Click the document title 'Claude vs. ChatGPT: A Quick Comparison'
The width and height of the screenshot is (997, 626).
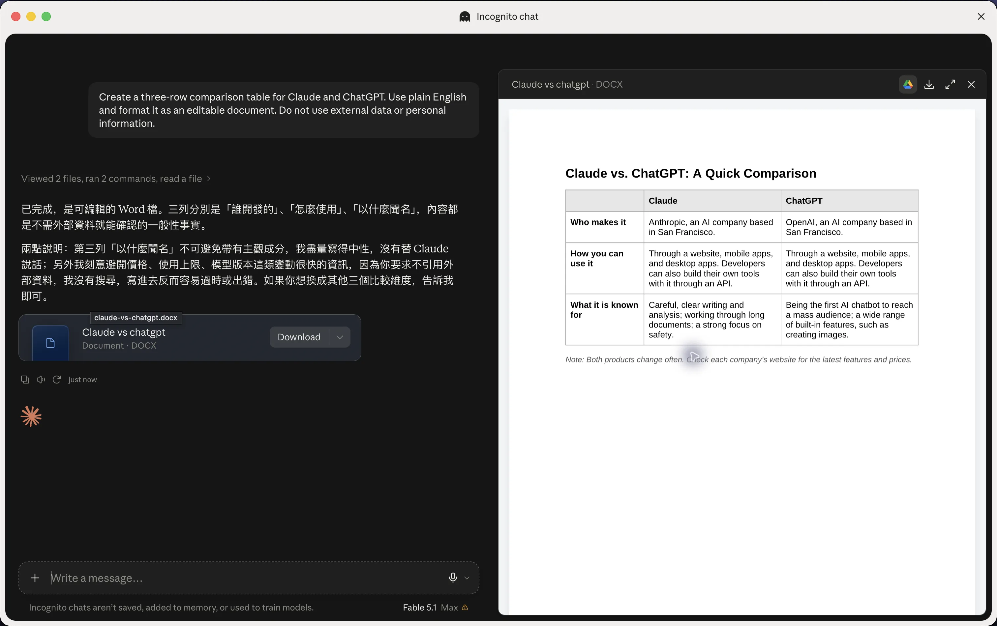pos(691,173)
